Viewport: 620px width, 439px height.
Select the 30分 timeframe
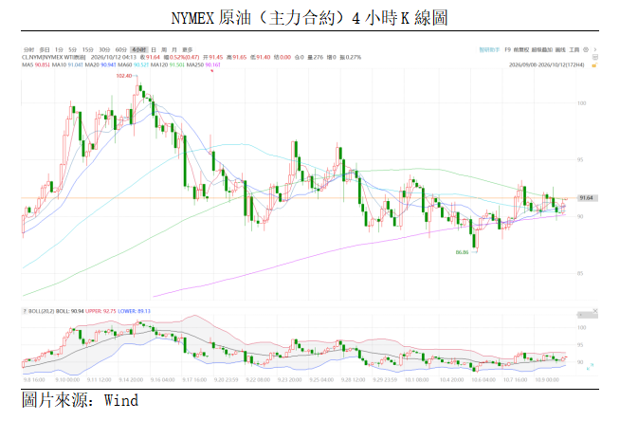coord(104,50)
